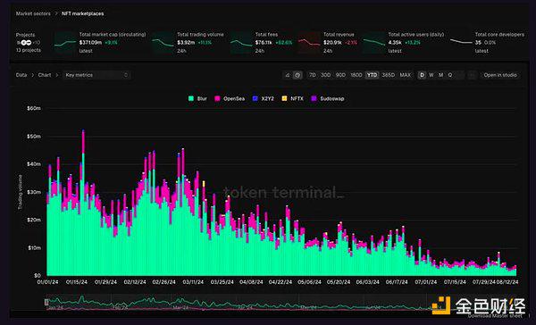536x325 pixels.
Task: Click the Sudoswap purple legend swatch
Action: 314,99
